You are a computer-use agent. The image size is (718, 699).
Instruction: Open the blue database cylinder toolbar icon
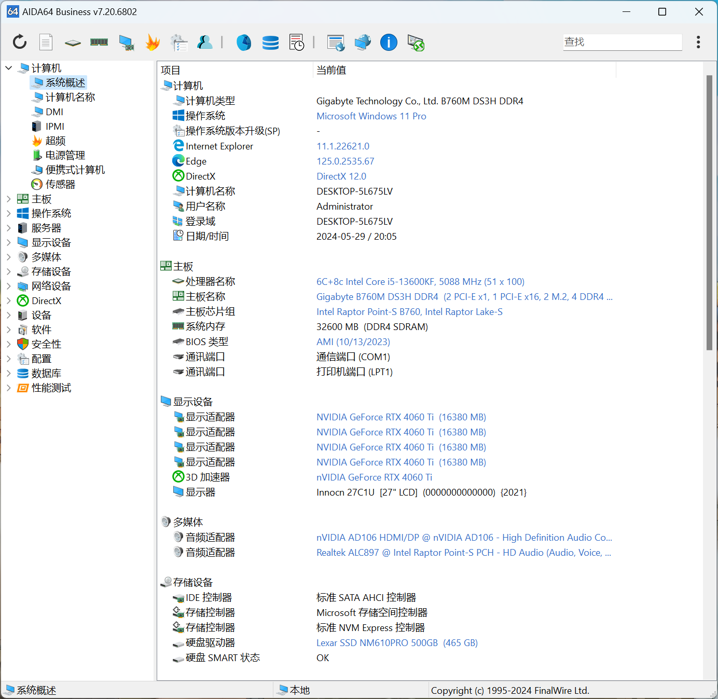click(x=270, y=43)
